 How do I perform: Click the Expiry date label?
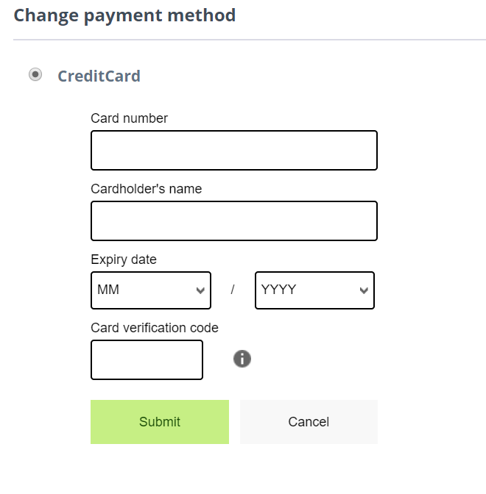(x=124, y=260)
